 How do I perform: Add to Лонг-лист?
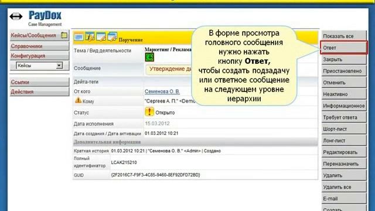coord(344,141)
